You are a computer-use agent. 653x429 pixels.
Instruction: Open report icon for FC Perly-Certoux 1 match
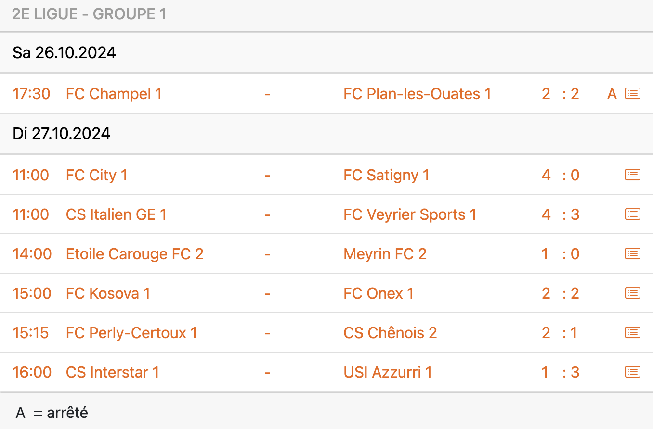click(632, 333)
